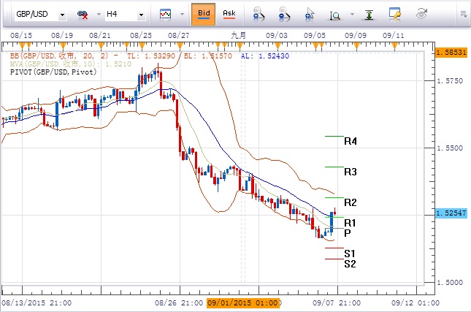
Task: Click the 09/11 date label
Action: 394,36
